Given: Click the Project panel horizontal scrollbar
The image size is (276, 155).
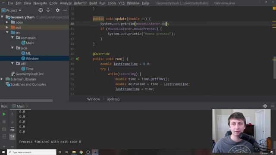Looking at the screenshot, I should [26, 101].
